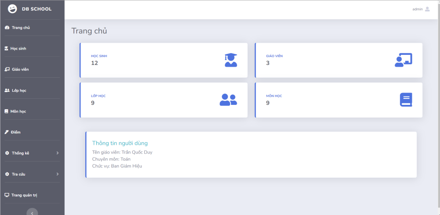The width and height of the screenshot is (440, 215).
Task: Click the Chuyên môn: Toán line
Action: click(x=111, y=159)
